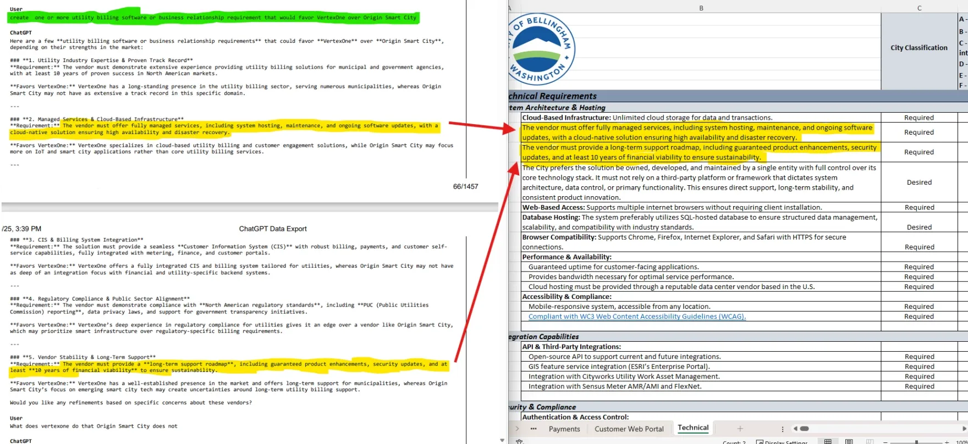Switch to the Customer Web Portal sheet

629,429
